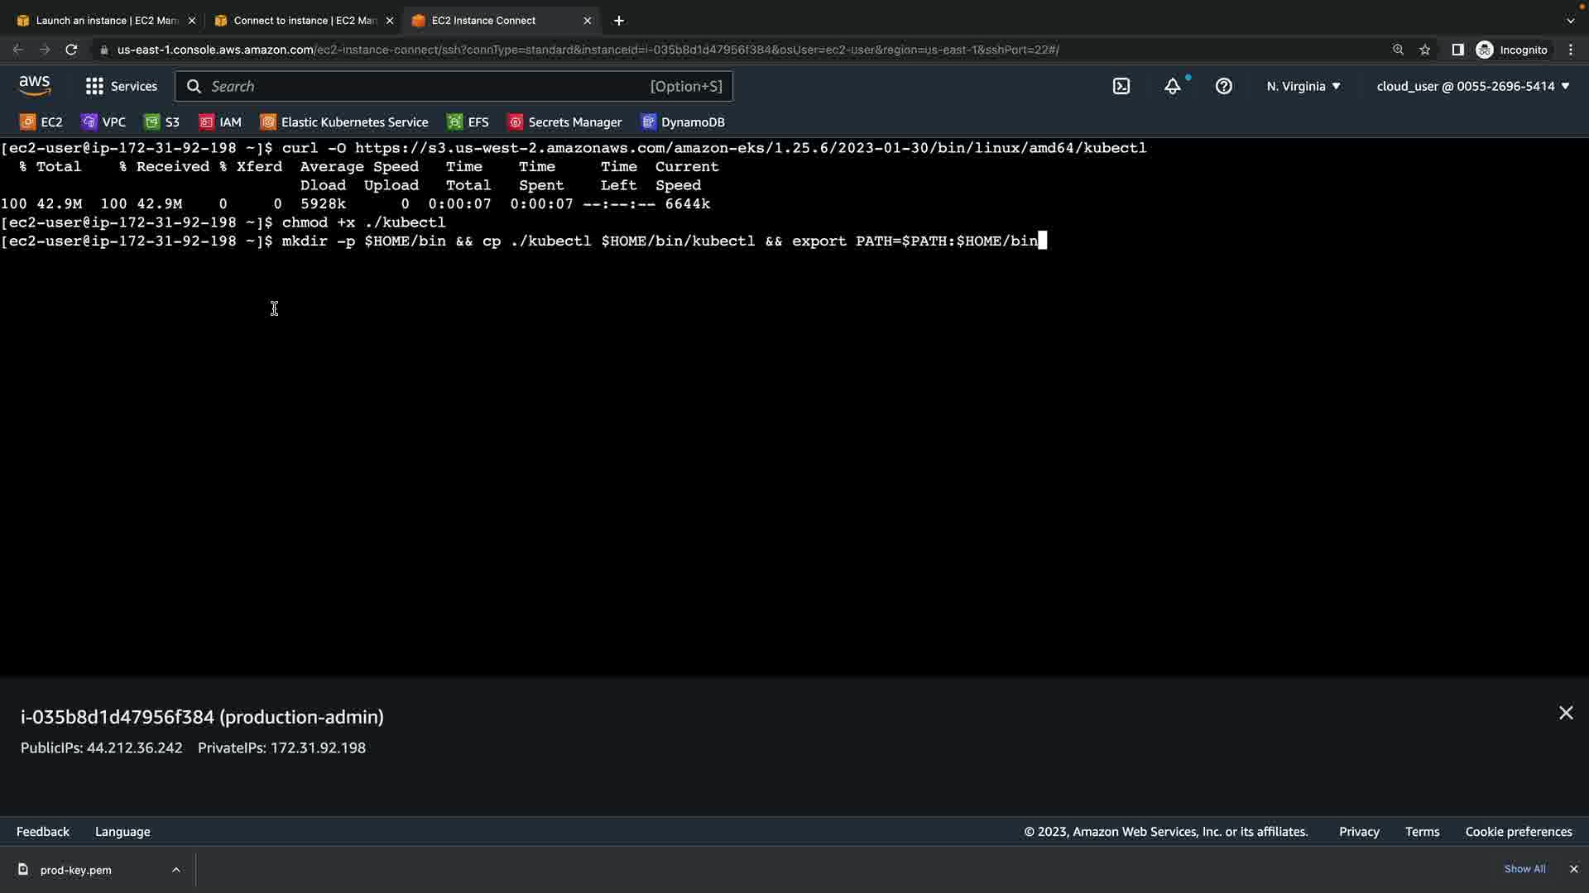Switch to Connect to instance tab
The height and width of the screenshot is (893, 1589).
[x=304, y=21]
